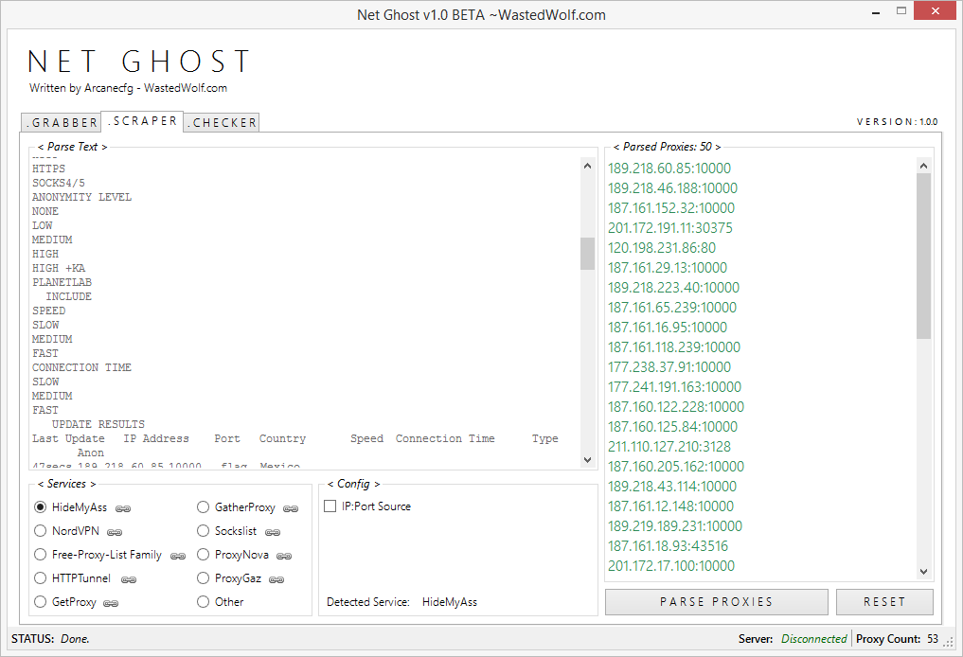This screenshot has width=963, height=657.
Task: Select proxy 187.161.65.239:10000
Action: click(x=672, y=307)
